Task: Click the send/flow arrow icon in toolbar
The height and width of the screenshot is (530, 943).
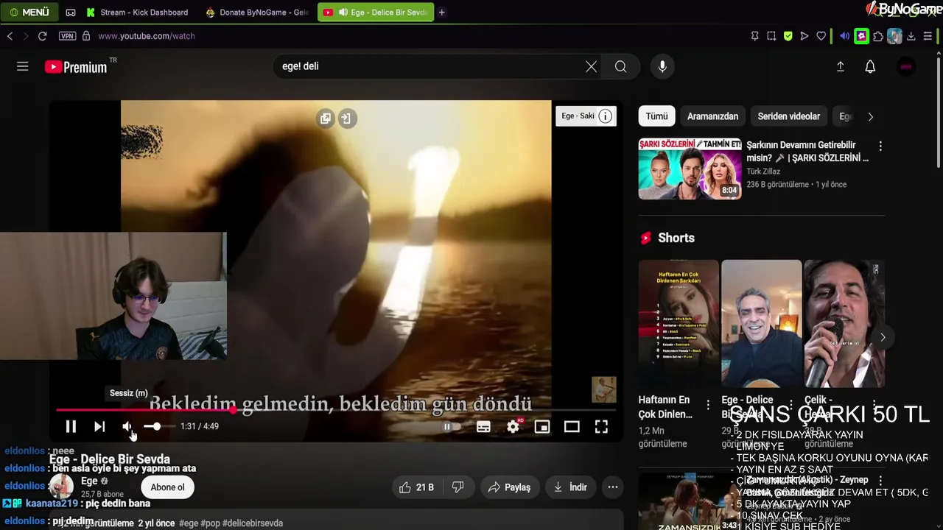Action: [x=804, y=35]
